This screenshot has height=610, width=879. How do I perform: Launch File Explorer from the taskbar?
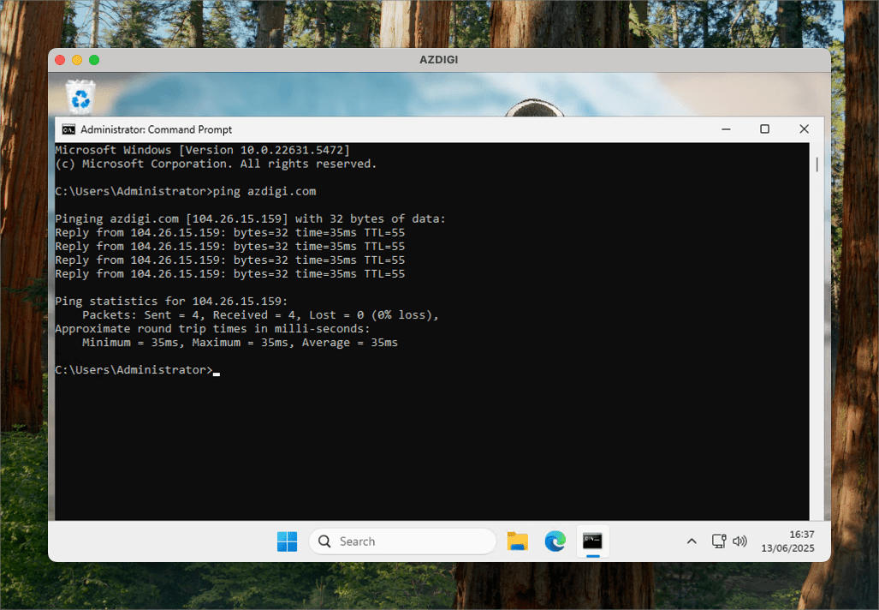[x=518, y=541]
